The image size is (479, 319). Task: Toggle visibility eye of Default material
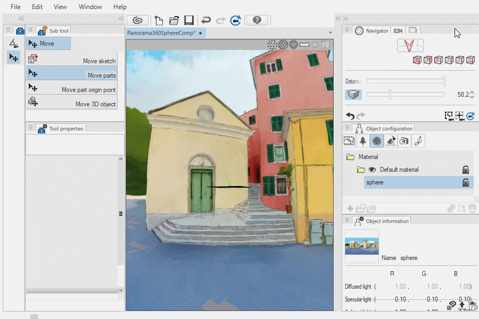(x=372, y=170)
